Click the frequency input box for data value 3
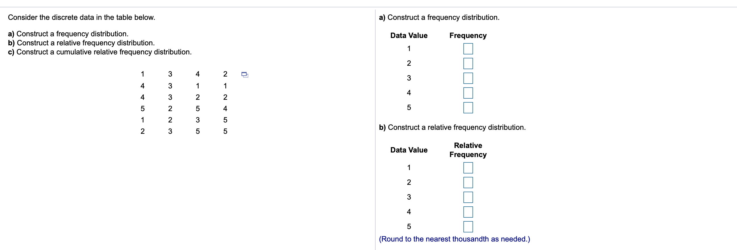737x250 pixels. (468, 78)
